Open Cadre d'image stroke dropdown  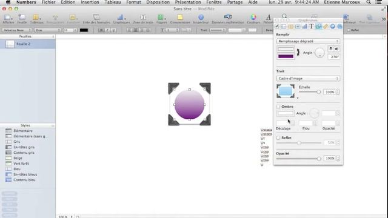(x=308, y=78)
